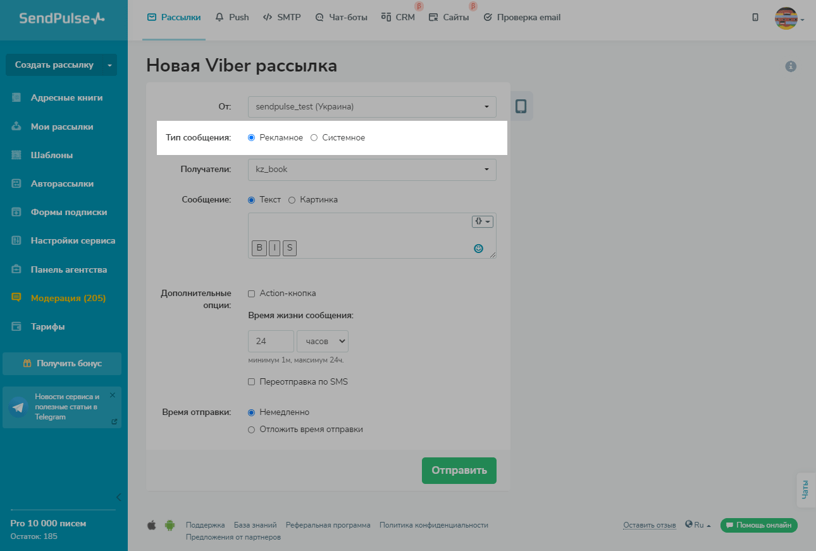
Task: Click the Pro 10 000 писем plan text
Action: 48,523
